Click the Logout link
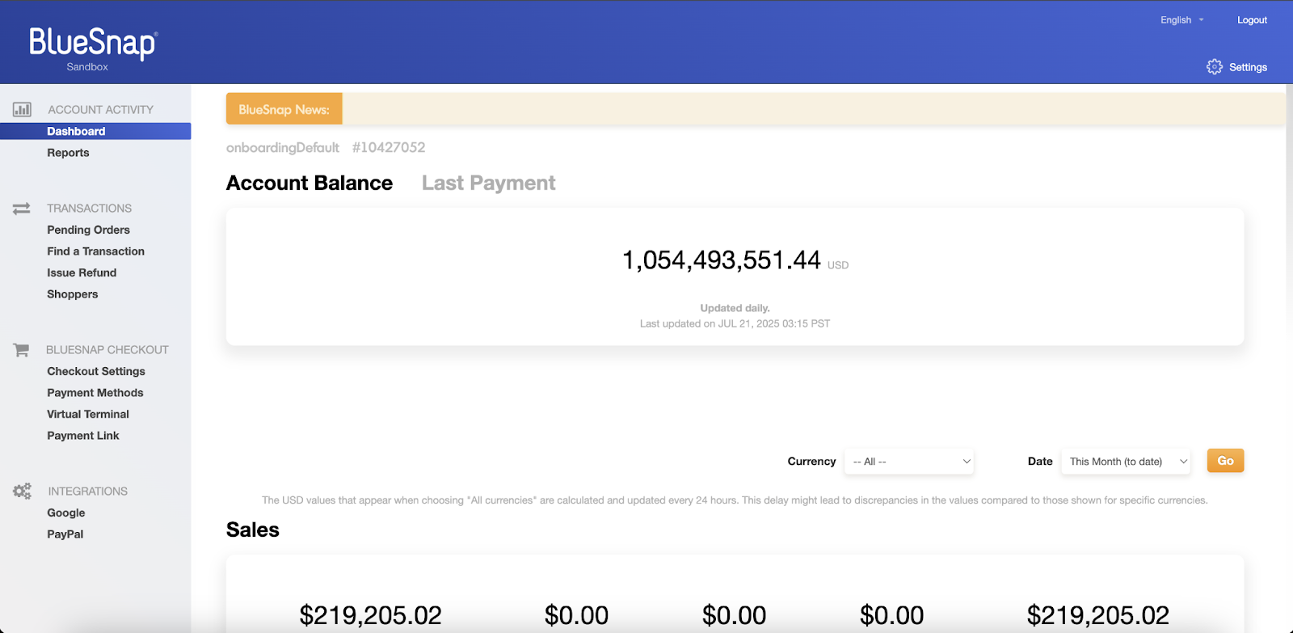The width and height of the screenshot is (1293, 633). click(1252, 20)
